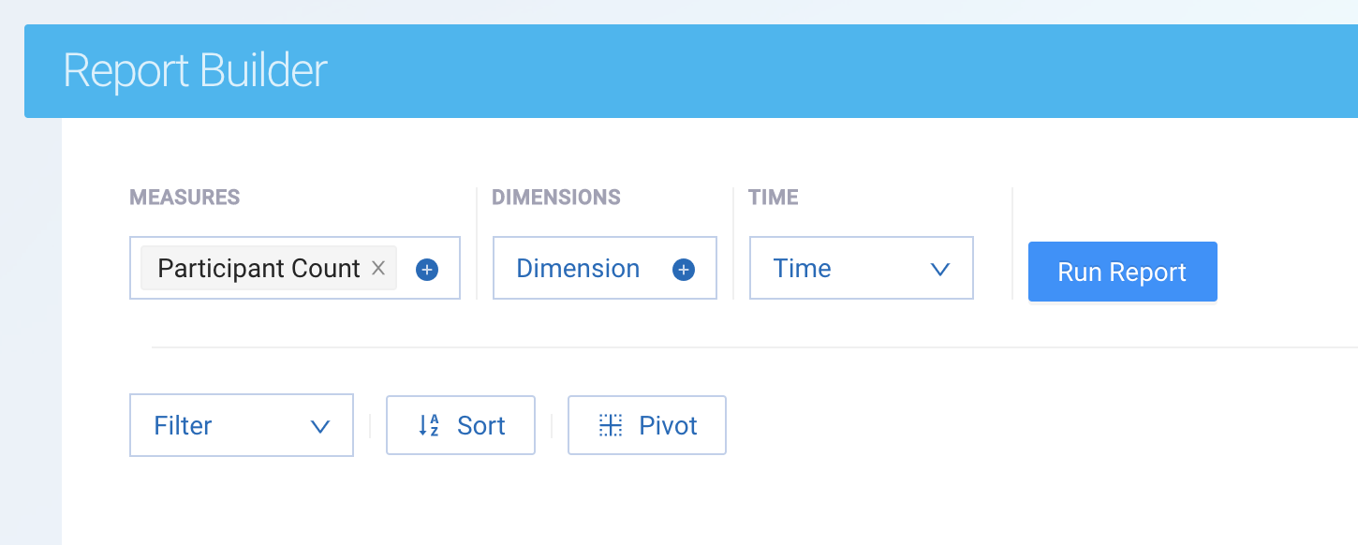
Task: Click the A-Z sort icon
Action: click(x=429, y=426)
